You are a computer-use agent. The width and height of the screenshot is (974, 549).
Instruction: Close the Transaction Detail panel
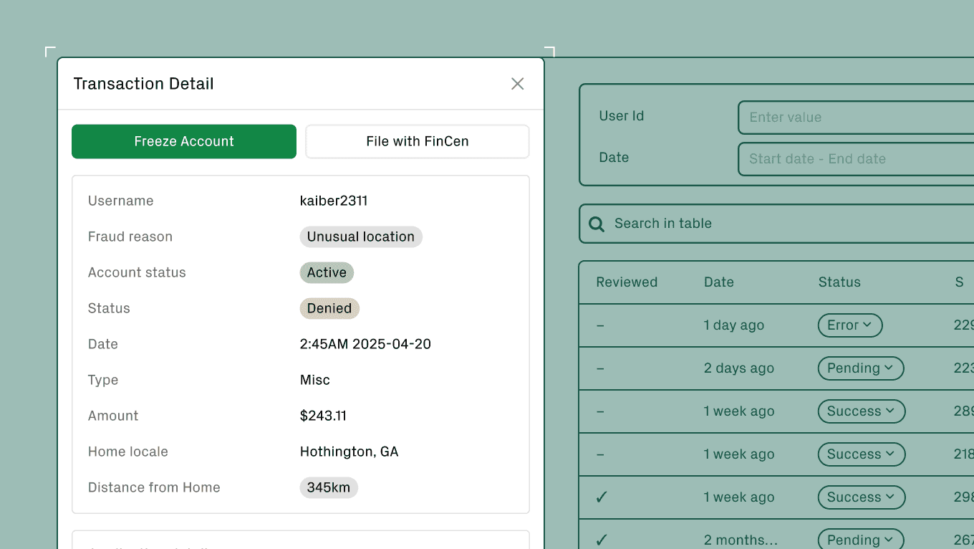pos(517,84)
